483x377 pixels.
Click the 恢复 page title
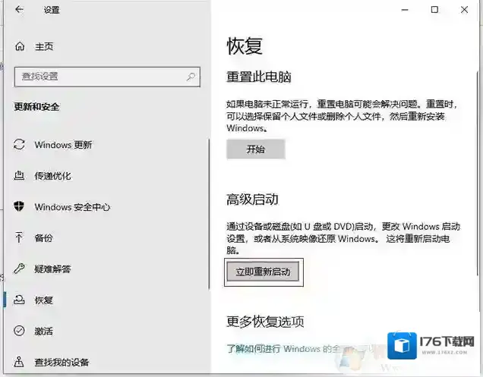245,46
